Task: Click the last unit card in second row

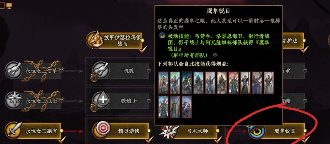Action: tap(187, 107)
